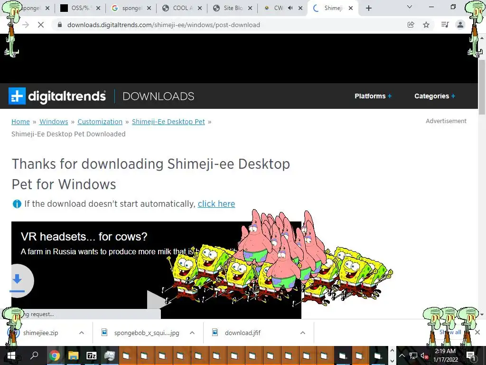The height and width of the screenshot is (365, 486).
Task: Share this page using the share icon
Action: (411, 25)
